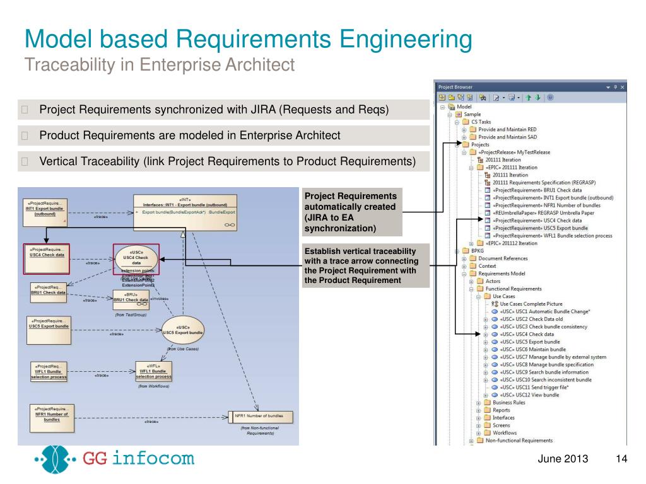Expand the Non-functional Requirements folder

[472, 441]
